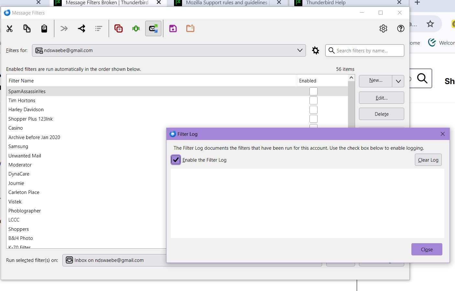Viewport: 455px width, 291px height.
Task: Click the clipboard Paste icon
Action: [x=44, y=29]
